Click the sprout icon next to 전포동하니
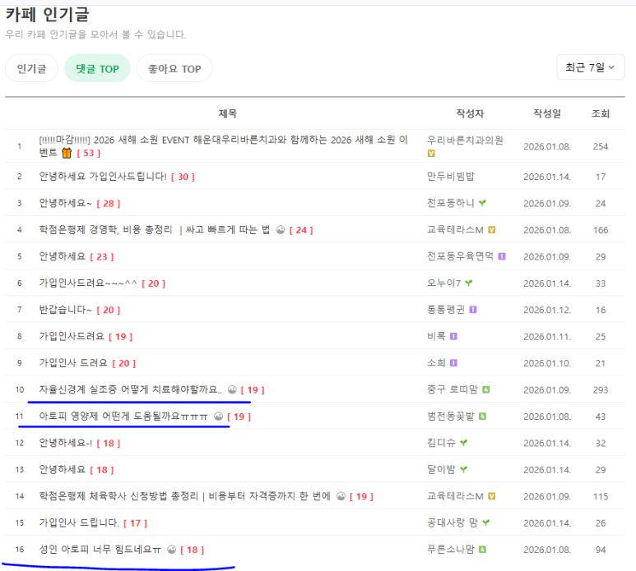This screenshot has width=636, height=571. 483,203
